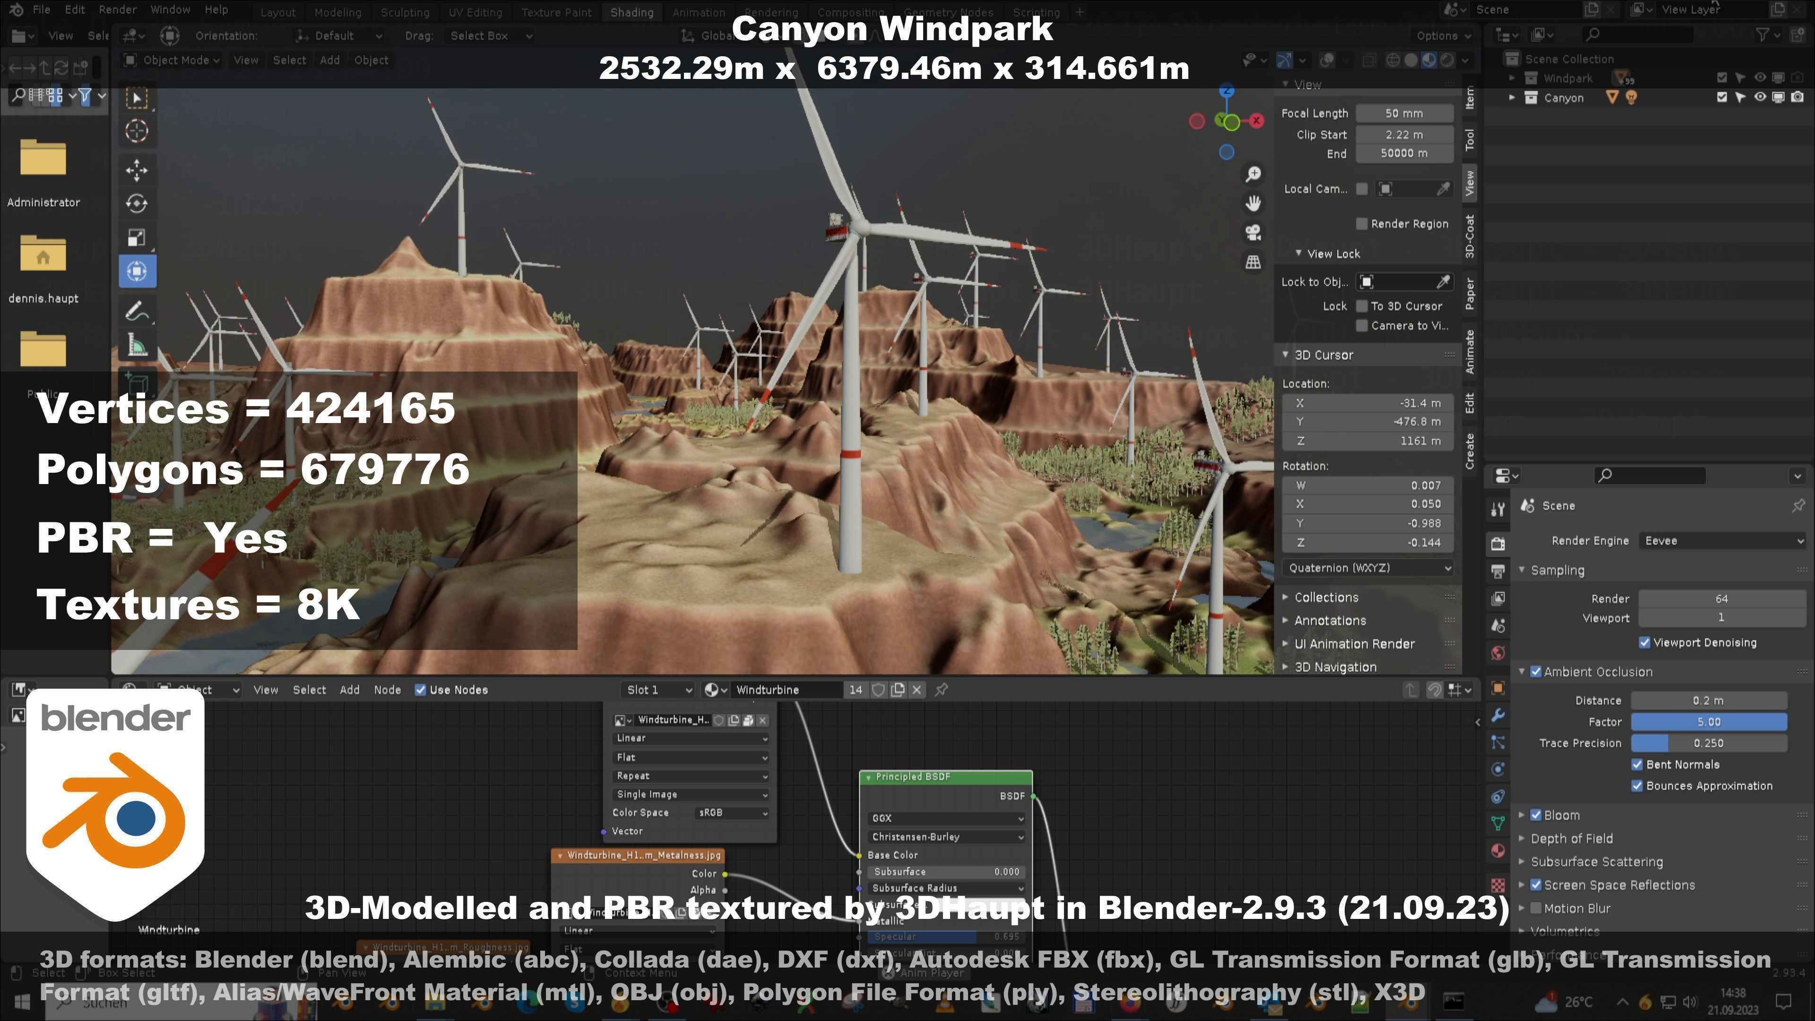Click the viewport zoom magnifier gizmo
This screenshot has width=1815, height=1021.
pos(1253,174)
